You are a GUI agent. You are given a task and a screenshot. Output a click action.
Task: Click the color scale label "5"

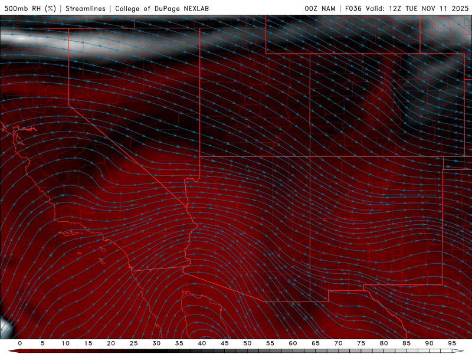point(42,343)
